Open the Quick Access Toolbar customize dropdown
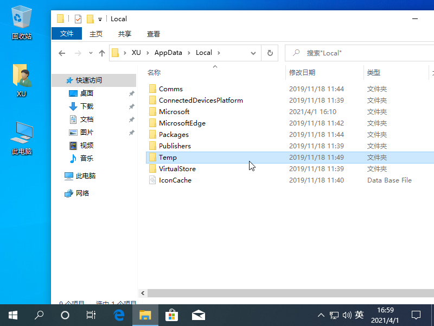 (x=100, y=20)
